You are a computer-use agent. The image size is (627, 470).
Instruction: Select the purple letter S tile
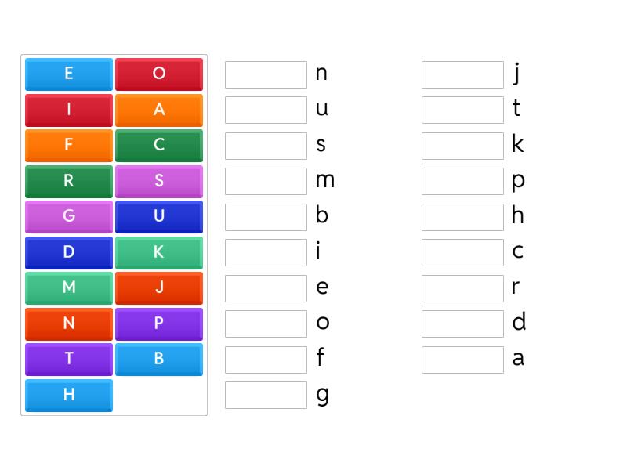click(159, 181)
